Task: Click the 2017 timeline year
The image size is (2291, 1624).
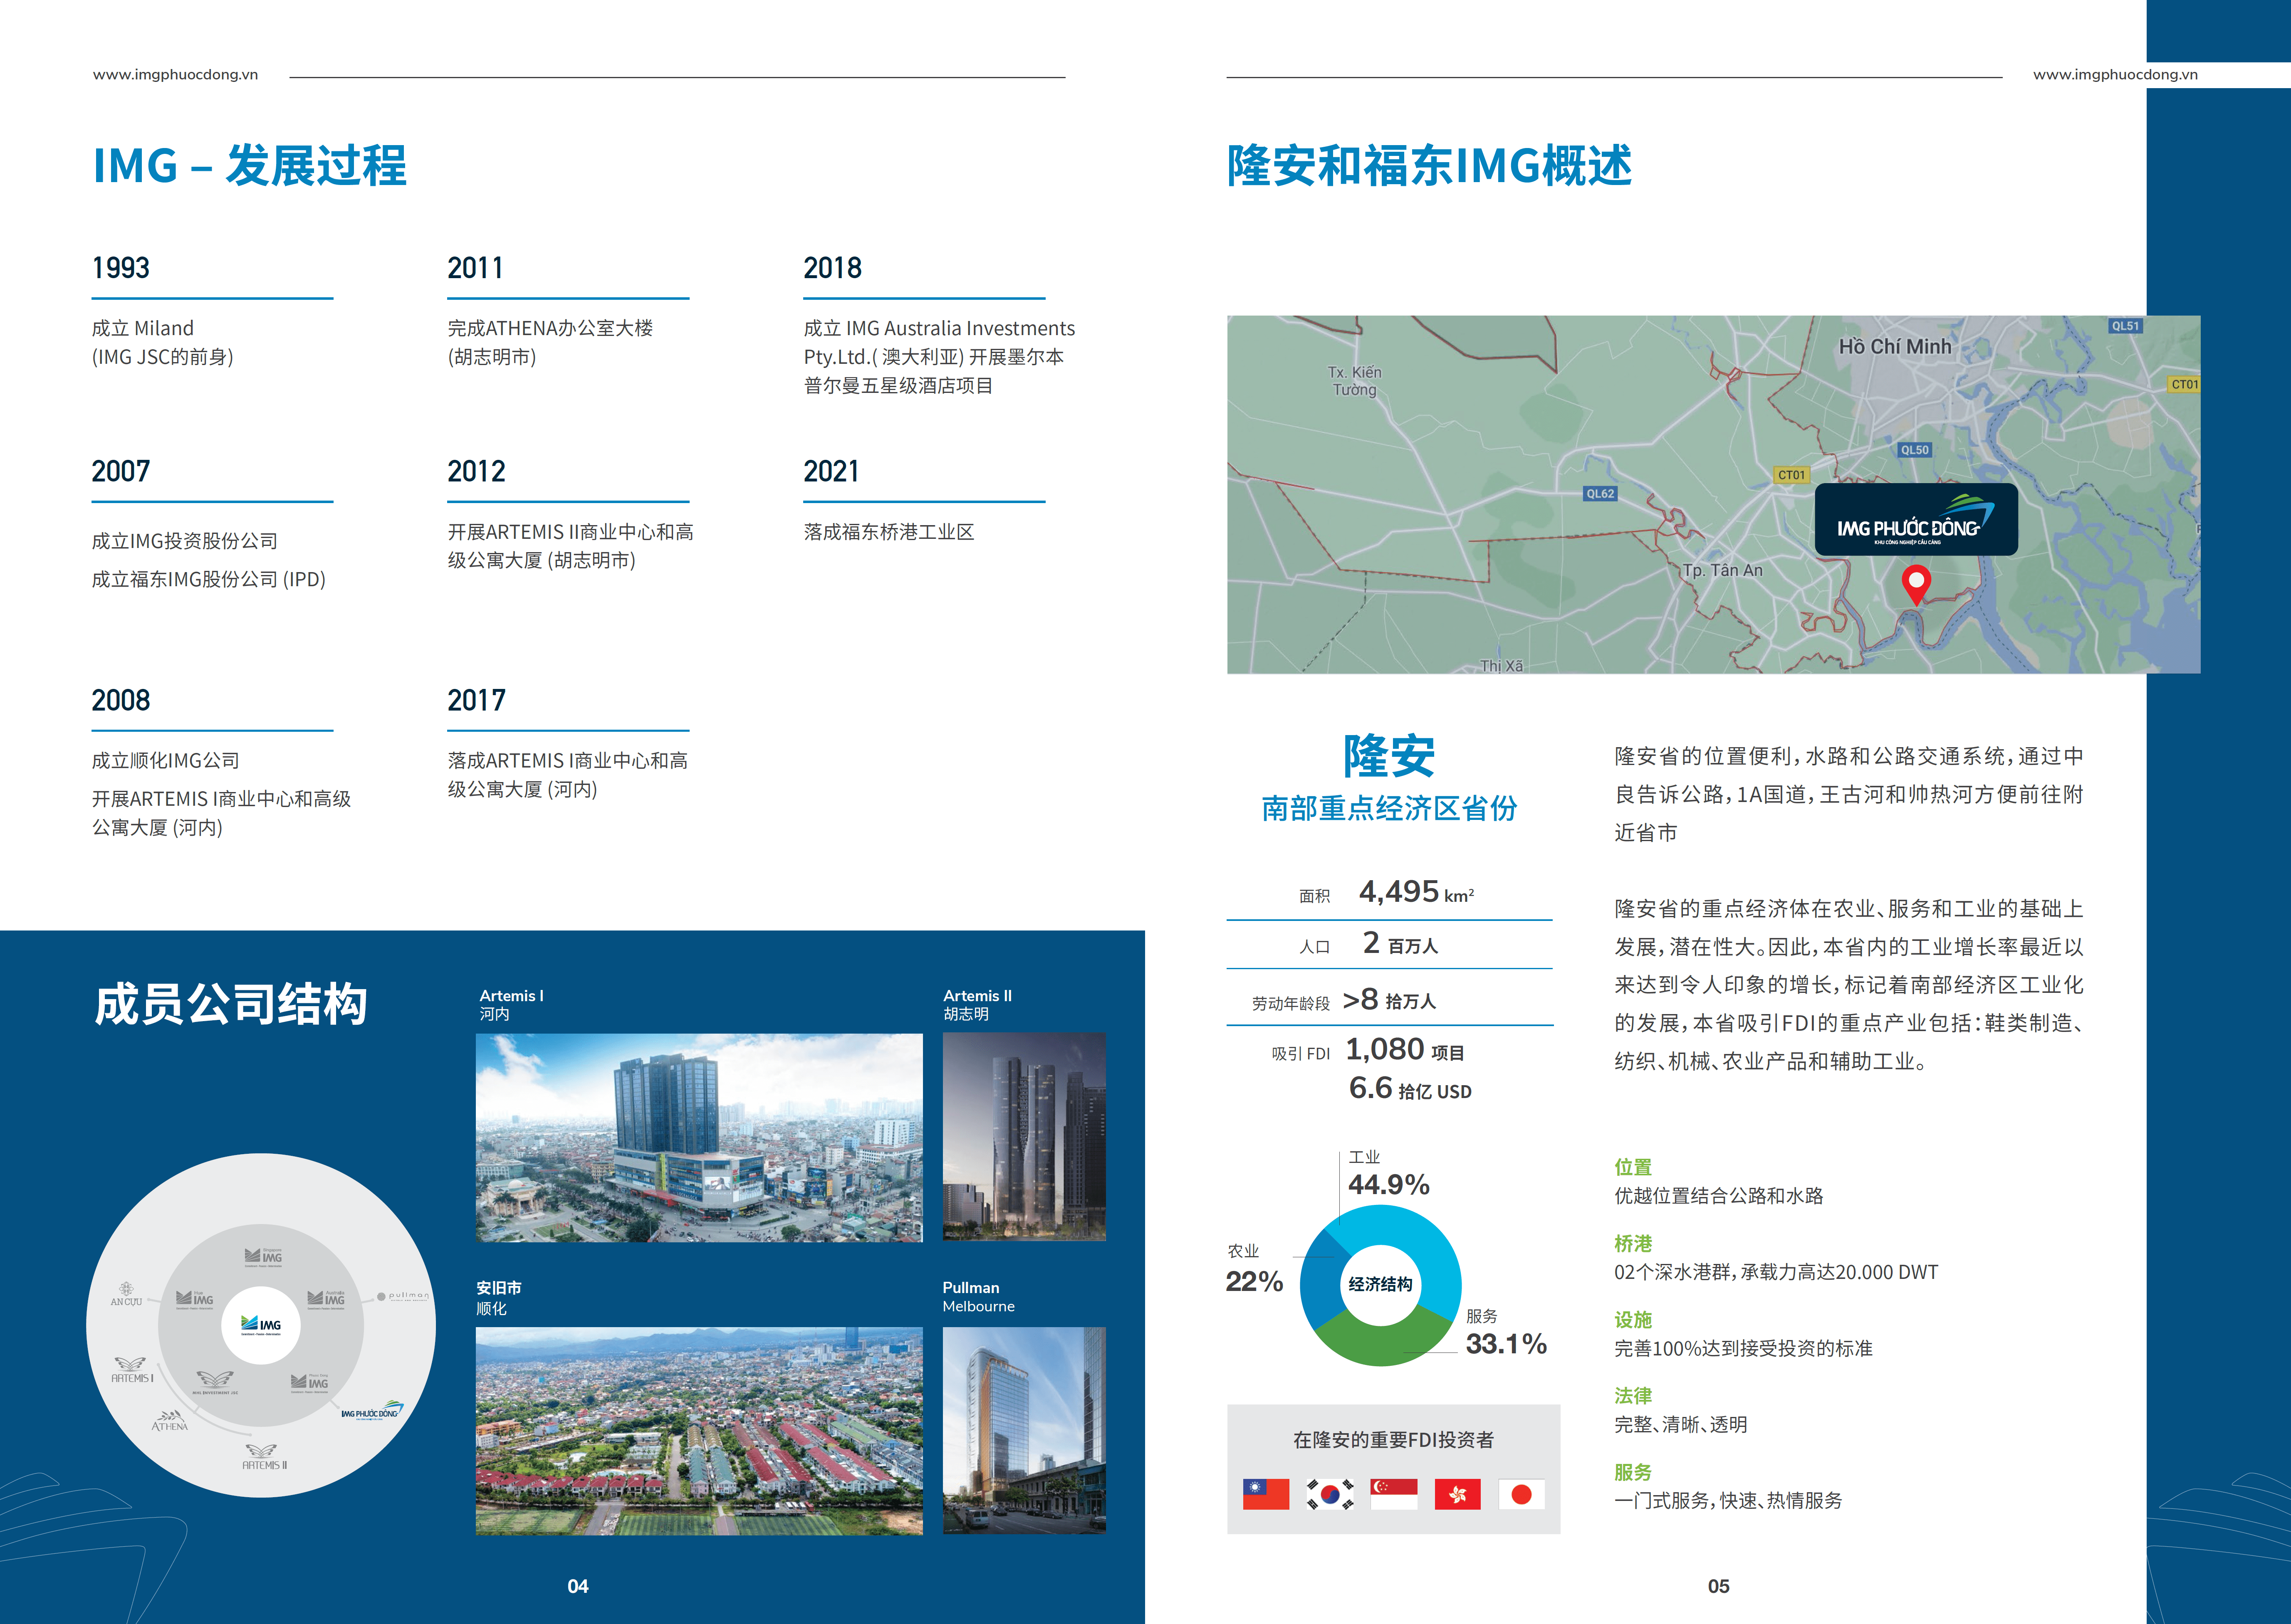Action: tap(476, 700)
